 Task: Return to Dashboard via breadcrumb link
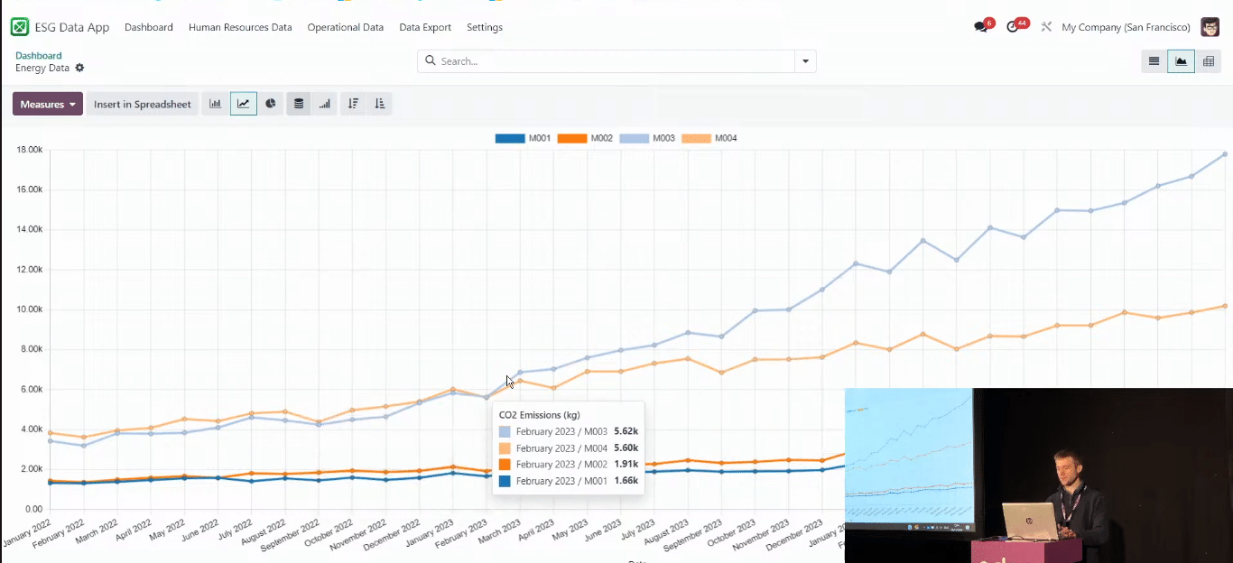point(38,55)
